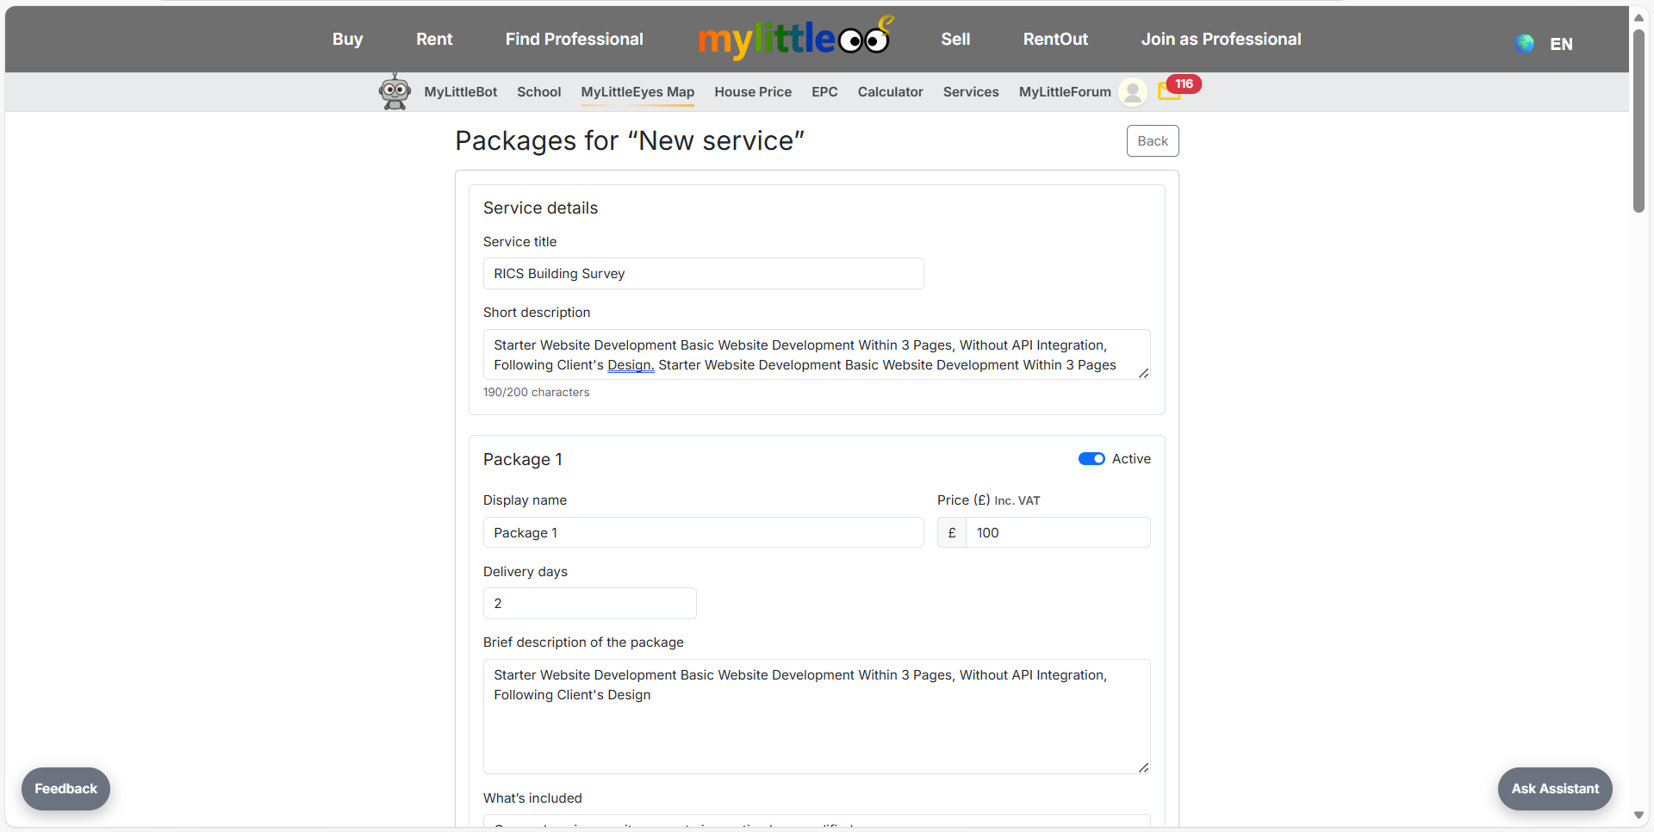Open the EN language selector
This screenshot has width=1654, height=832.
click(1561, 43)
